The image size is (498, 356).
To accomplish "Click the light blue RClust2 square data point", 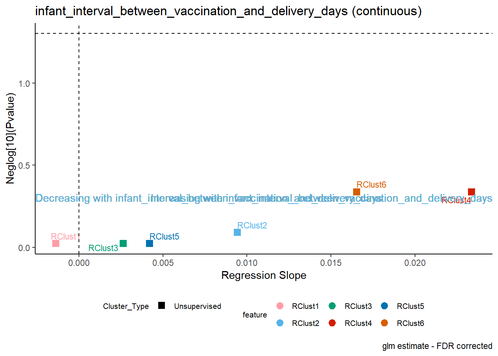I will click(238, 233).
